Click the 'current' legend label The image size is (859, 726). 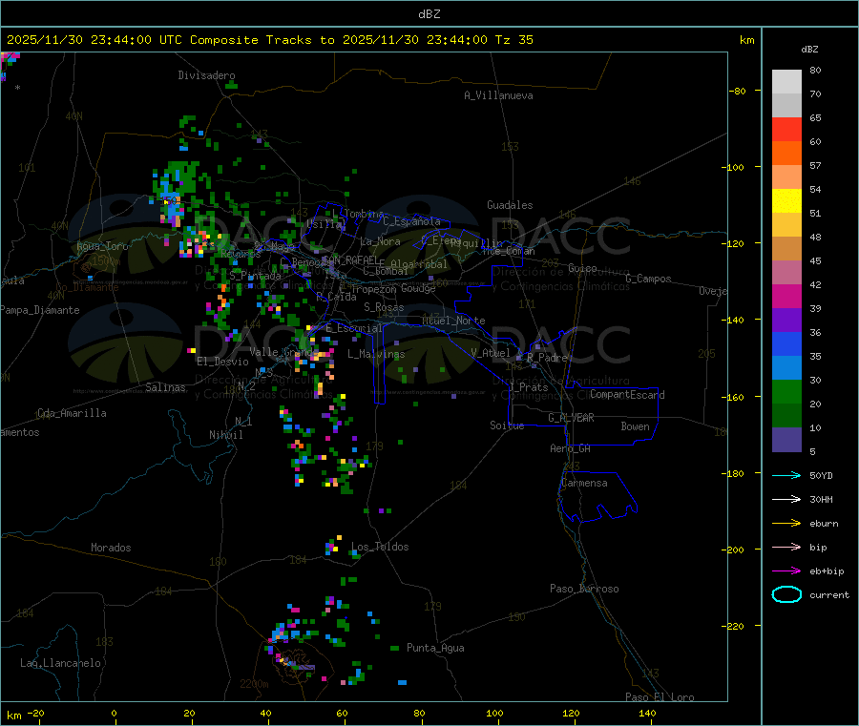point(829,595)
